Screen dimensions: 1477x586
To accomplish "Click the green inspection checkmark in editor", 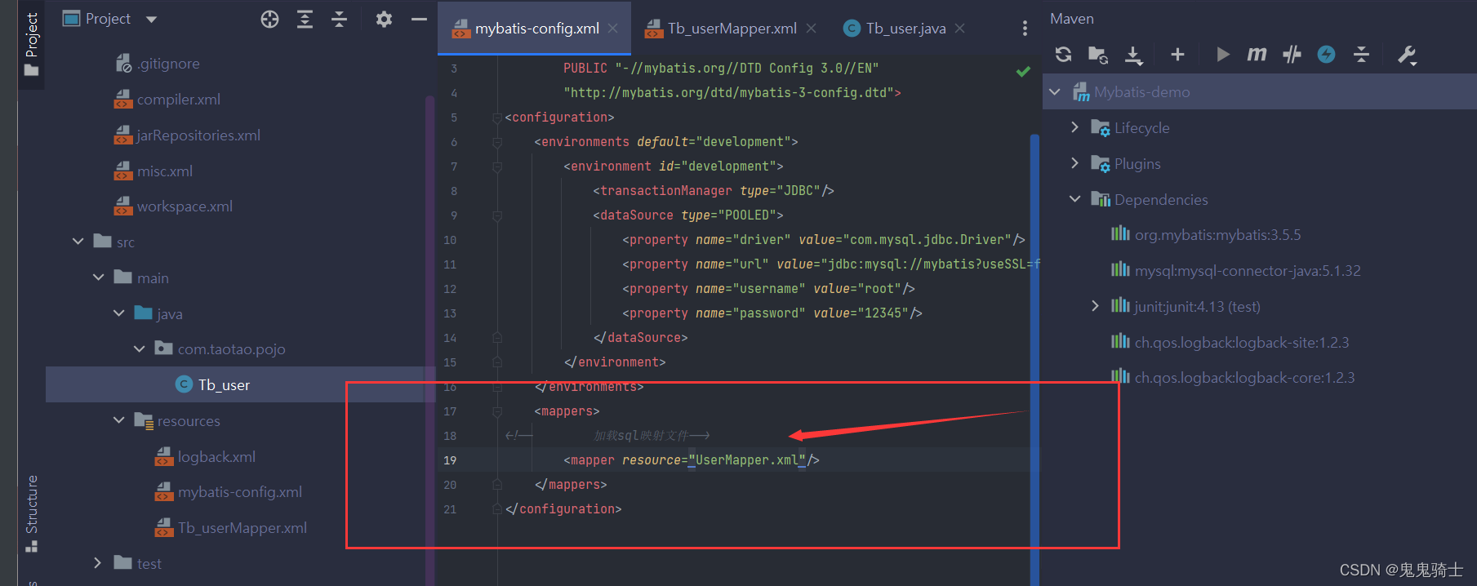I will pyautogui.click(x=1023, y=71).
